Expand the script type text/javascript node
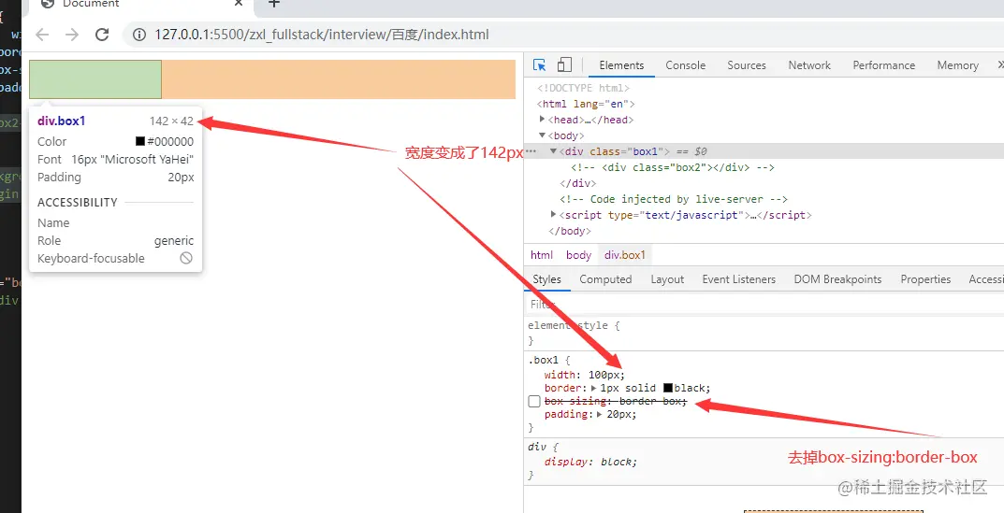The width and height of the screenshot is (1004, 513). 554,214
